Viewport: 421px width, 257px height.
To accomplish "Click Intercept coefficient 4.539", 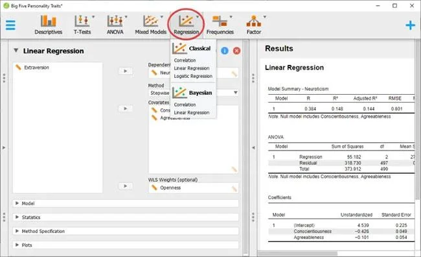I will (x=363, y=225).
